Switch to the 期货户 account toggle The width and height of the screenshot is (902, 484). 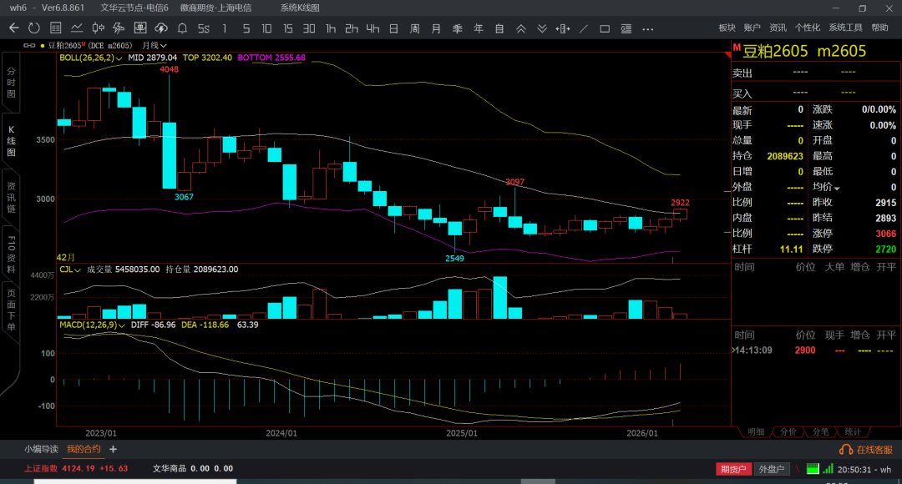733,470
